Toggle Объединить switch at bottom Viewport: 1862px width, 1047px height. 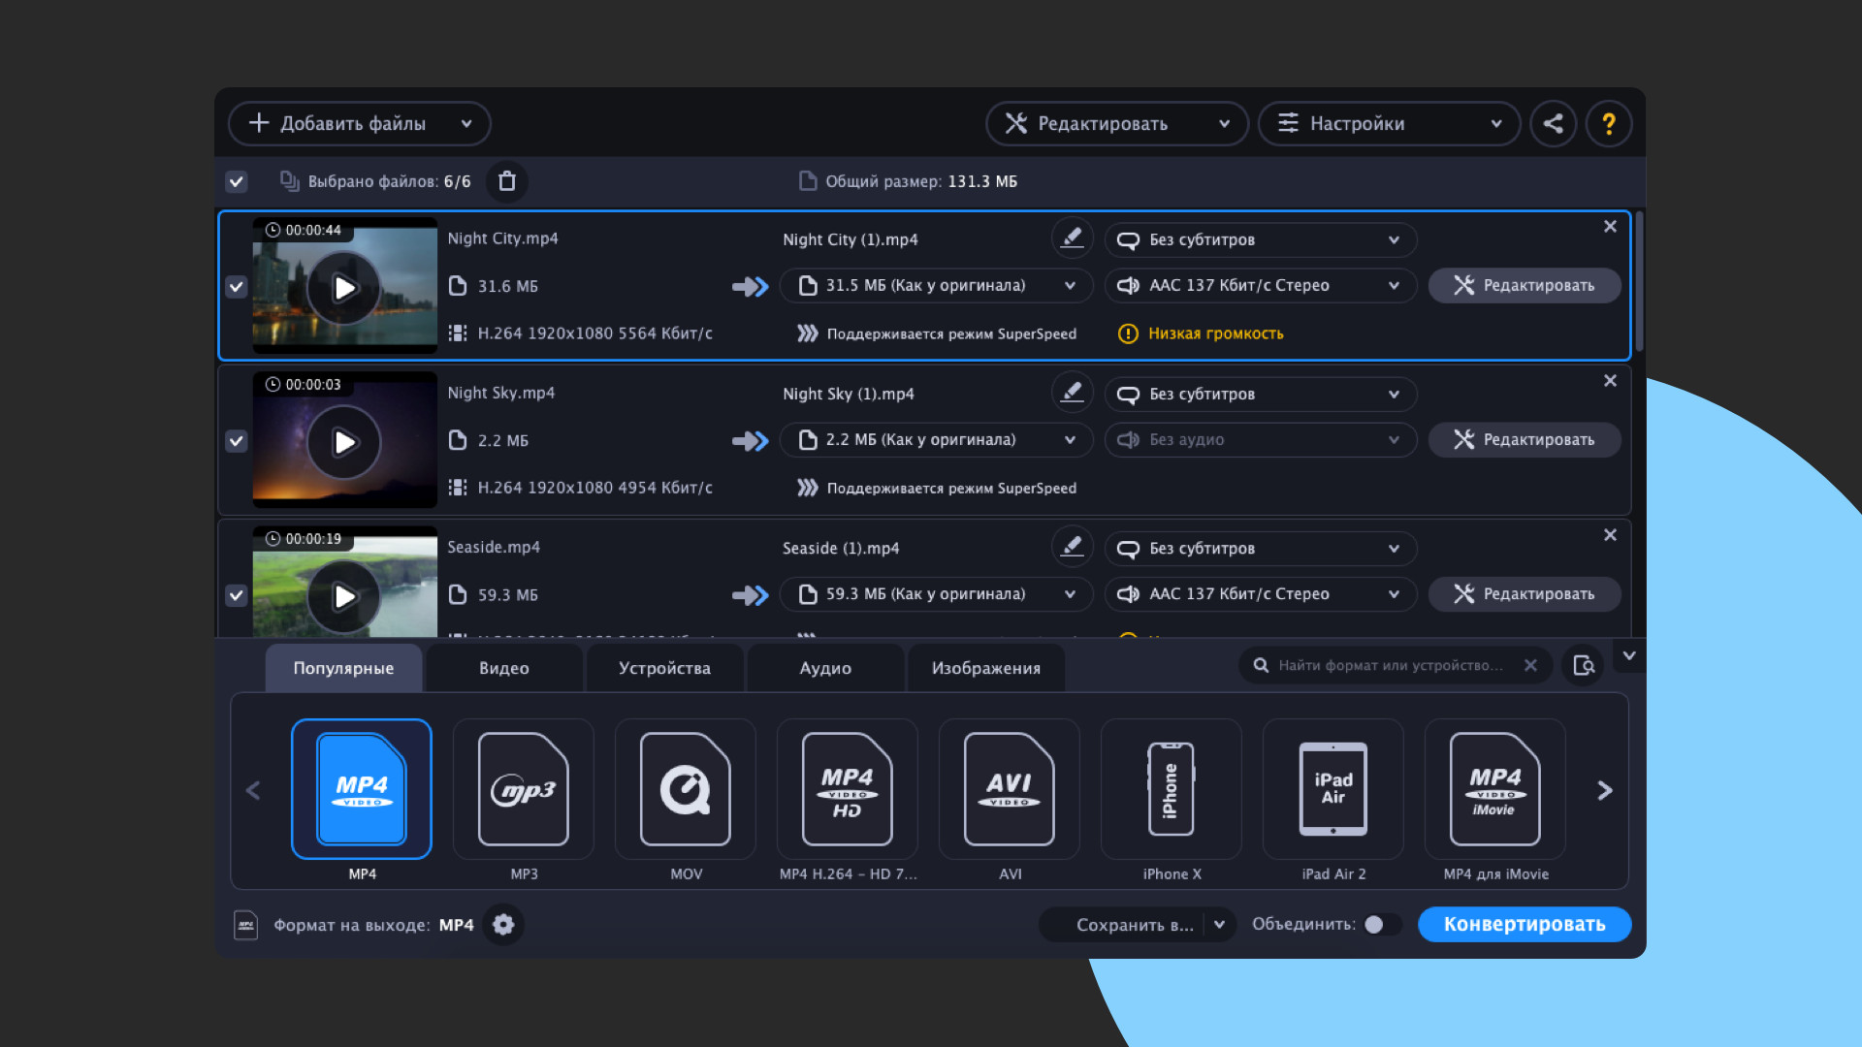tap(1379, 923)
